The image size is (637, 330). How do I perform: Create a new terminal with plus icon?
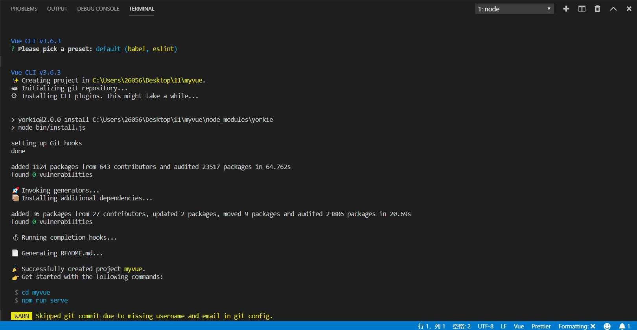[x=566, y=9]
